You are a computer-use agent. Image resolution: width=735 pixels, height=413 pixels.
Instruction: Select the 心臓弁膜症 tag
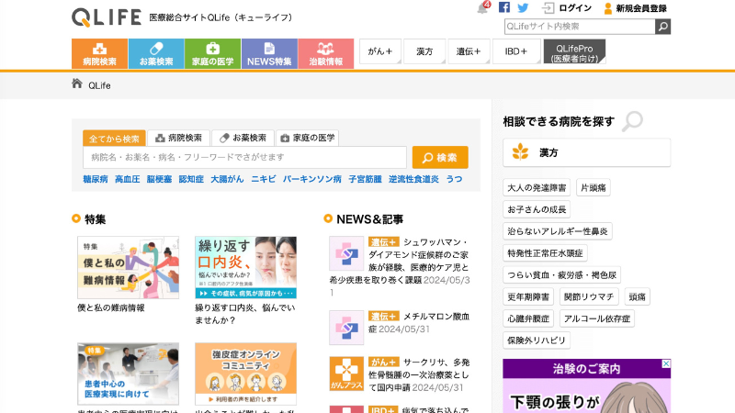(528, 318)
